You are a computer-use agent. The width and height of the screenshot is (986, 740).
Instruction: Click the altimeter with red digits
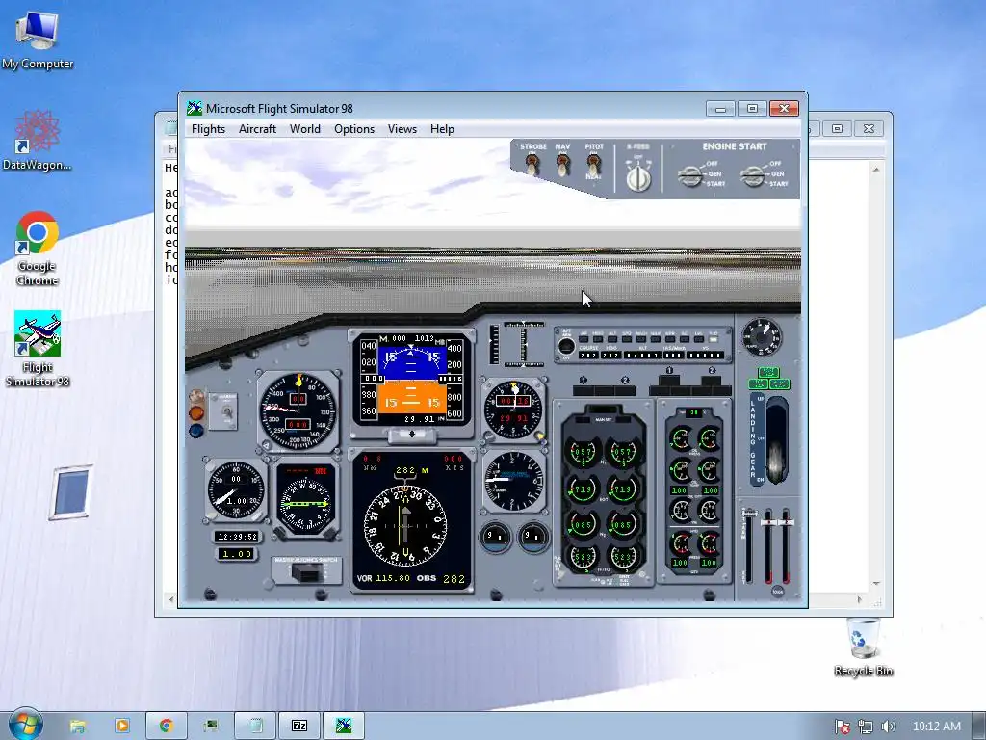click(x=514, y=409)
